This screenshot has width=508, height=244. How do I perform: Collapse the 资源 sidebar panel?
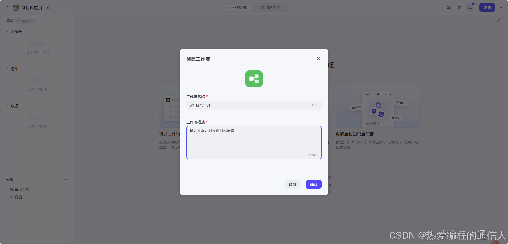(66, 21)
